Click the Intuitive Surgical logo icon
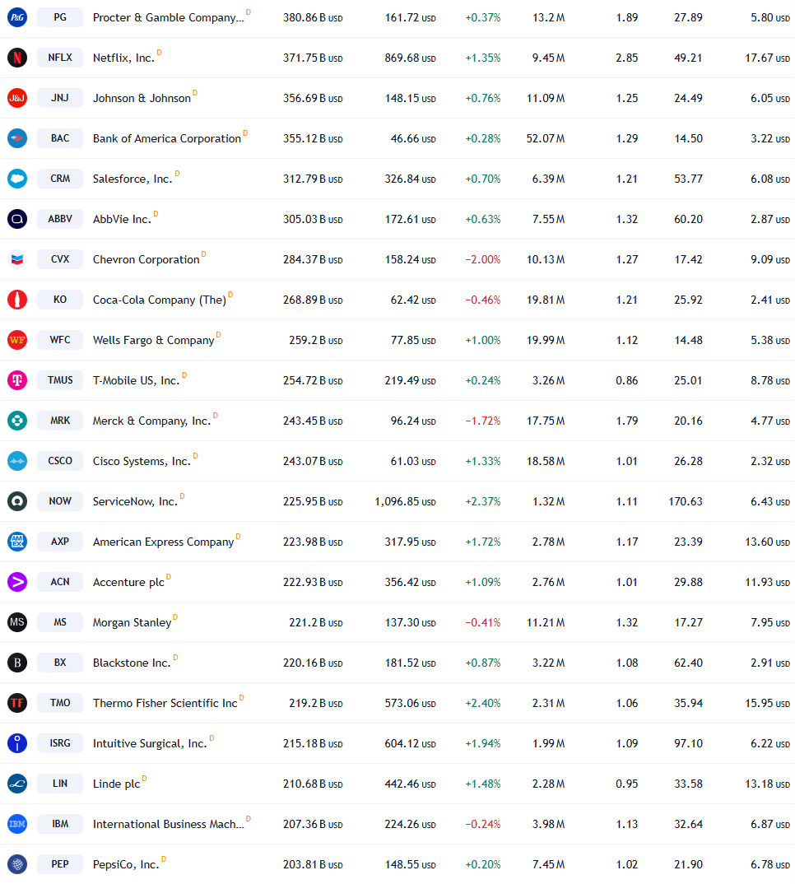Image resolution: width=795 pixels, height=884 pixels. [17, 743]
